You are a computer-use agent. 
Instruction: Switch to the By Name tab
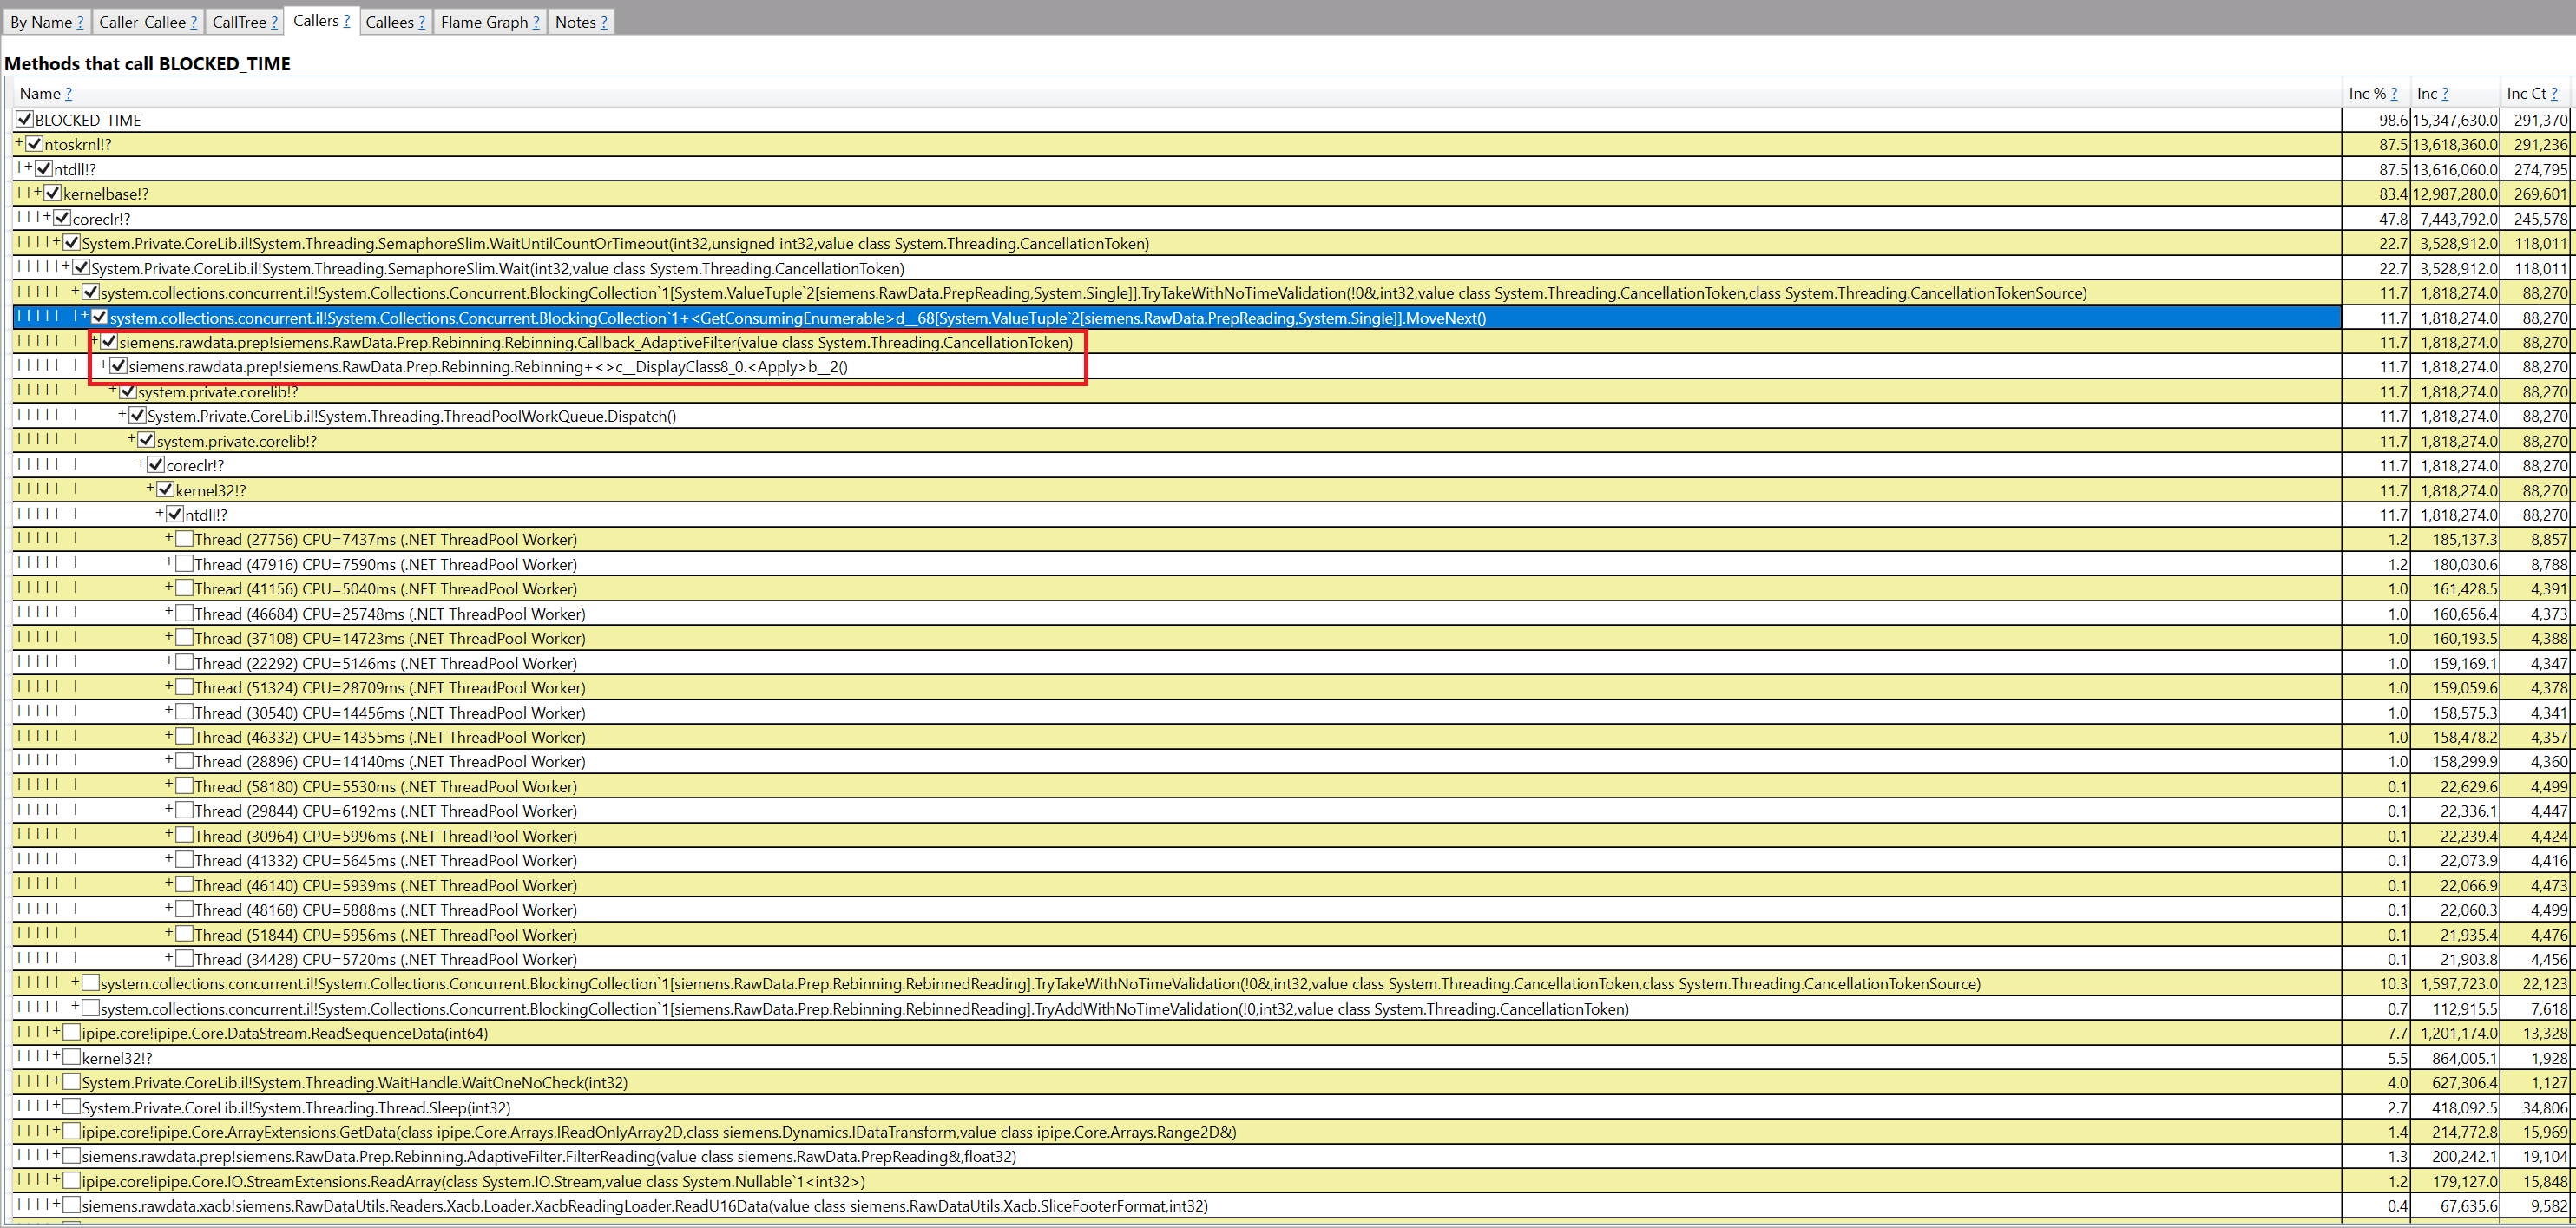tap(40, 21)
